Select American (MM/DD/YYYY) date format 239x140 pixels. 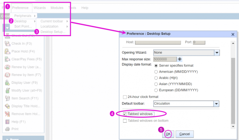(x=156, y=72)
